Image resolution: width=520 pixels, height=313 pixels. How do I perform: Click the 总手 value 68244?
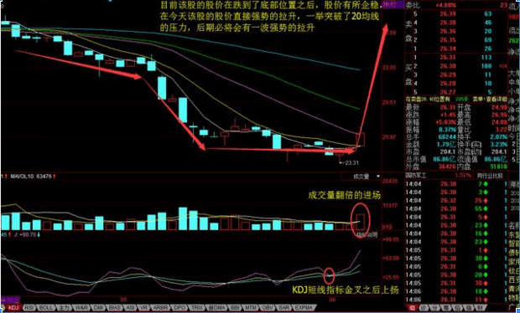click(447, 136)
